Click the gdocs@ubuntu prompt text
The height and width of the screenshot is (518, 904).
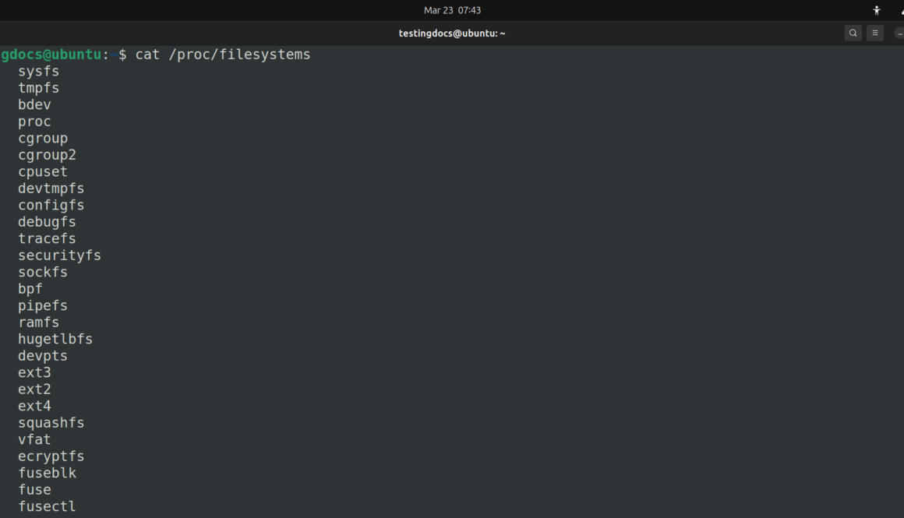pyautogui.click(x=51, y=55)
